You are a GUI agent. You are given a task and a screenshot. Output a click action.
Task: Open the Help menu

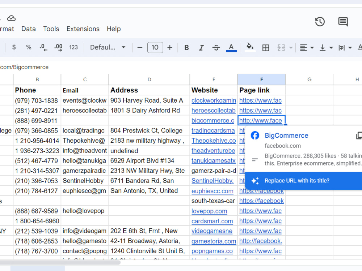click(x=114, y=29)
